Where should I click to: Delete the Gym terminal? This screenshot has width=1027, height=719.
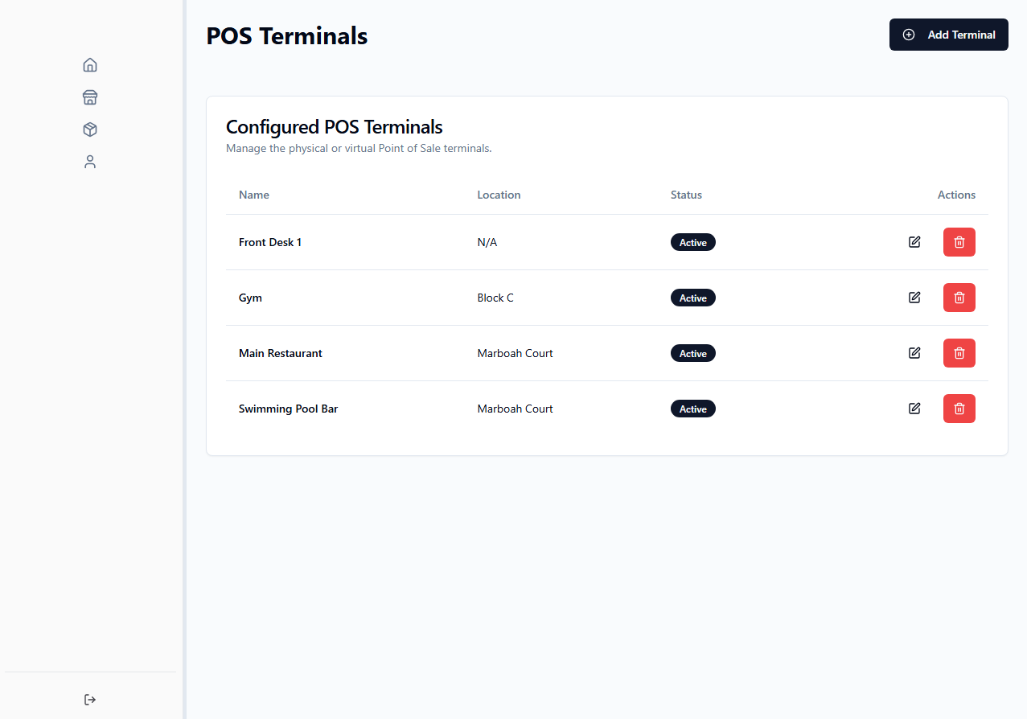pyautogui.click(x=959, y=297)
